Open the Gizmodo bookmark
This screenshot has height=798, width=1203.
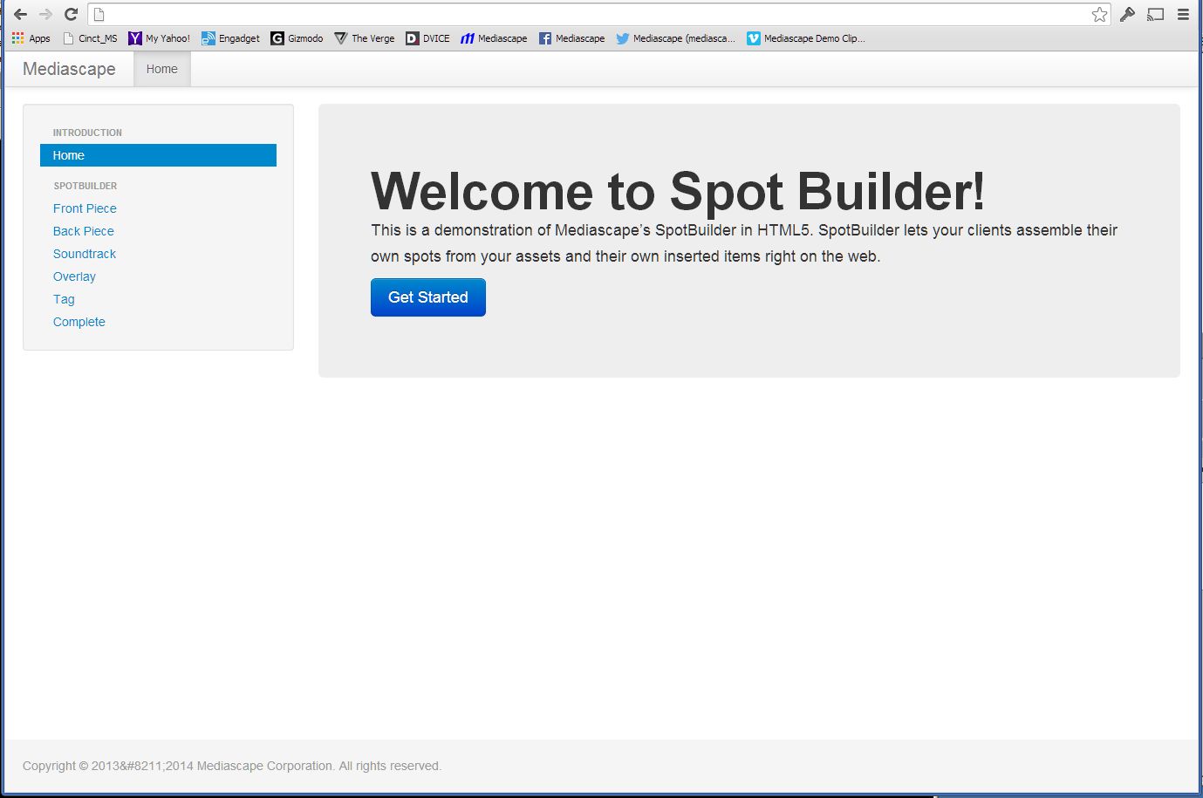[297, 38]
